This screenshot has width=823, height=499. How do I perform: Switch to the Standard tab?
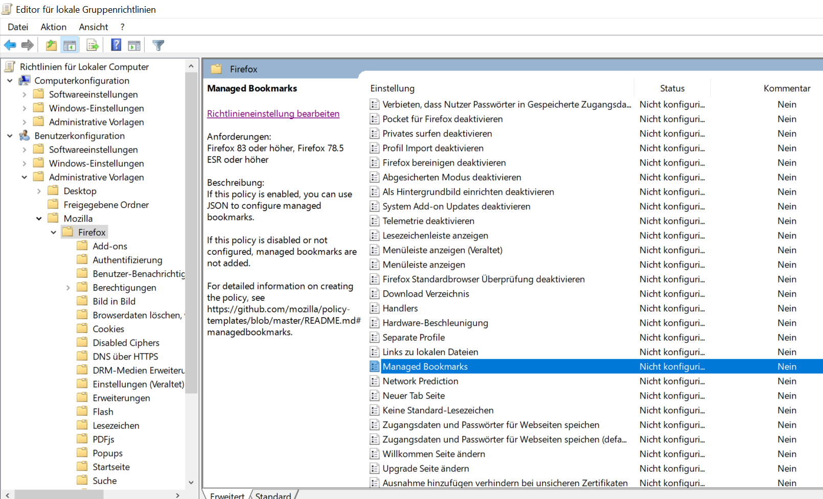coord(273,495)
